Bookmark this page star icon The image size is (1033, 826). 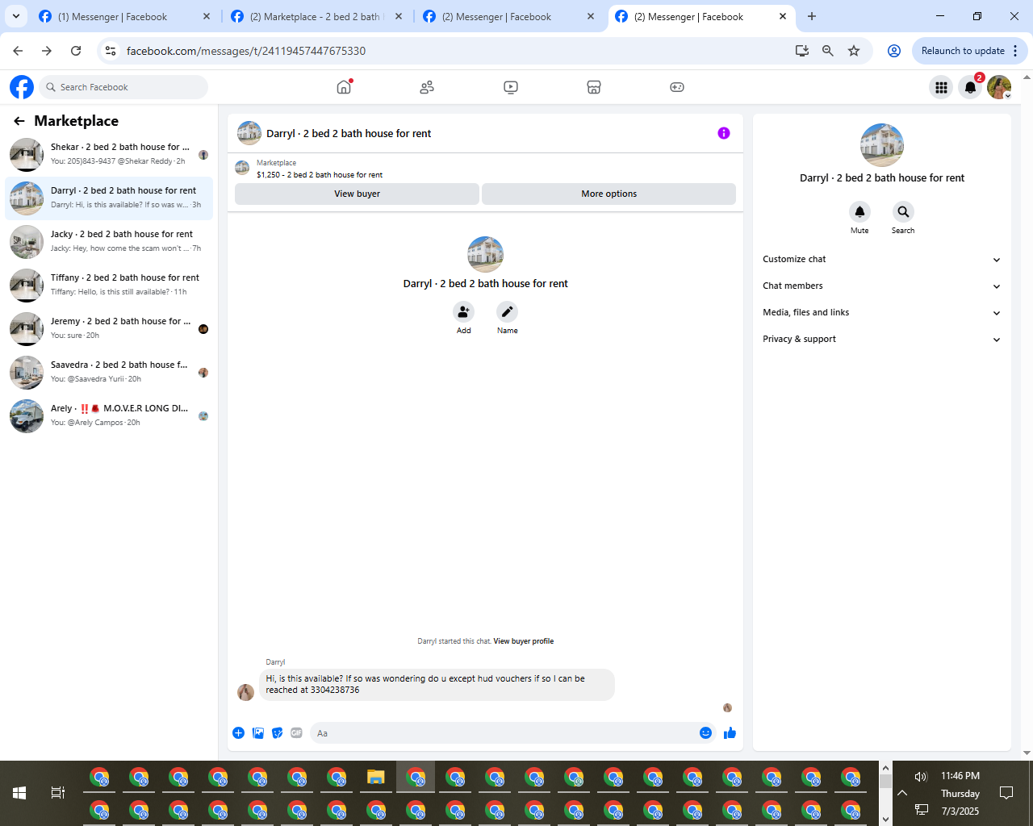pyautogui.click(x=854, y=51)
